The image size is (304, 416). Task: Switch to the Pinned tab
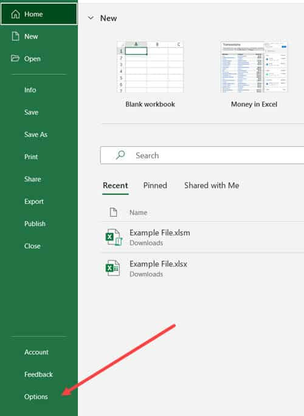(x=155, y=185)
